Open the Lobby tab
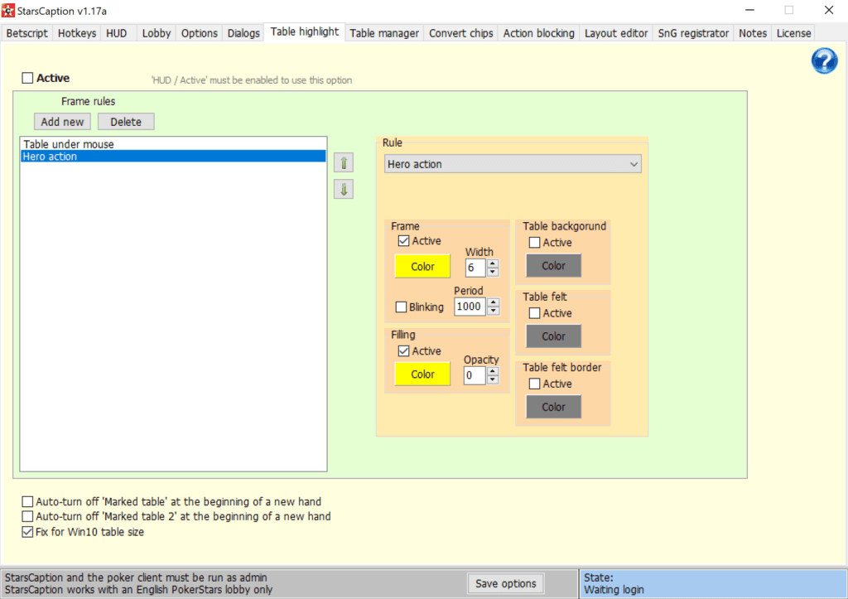 click(157, 33)
